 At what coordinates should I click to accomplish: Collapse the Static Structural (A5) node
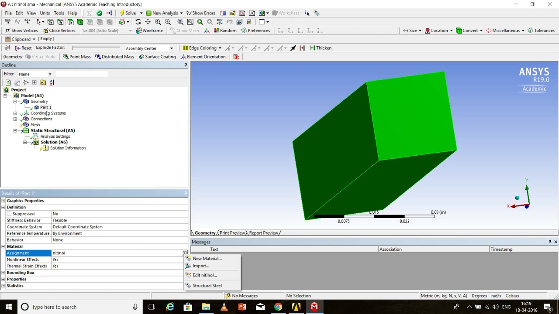tap(15, 130)
